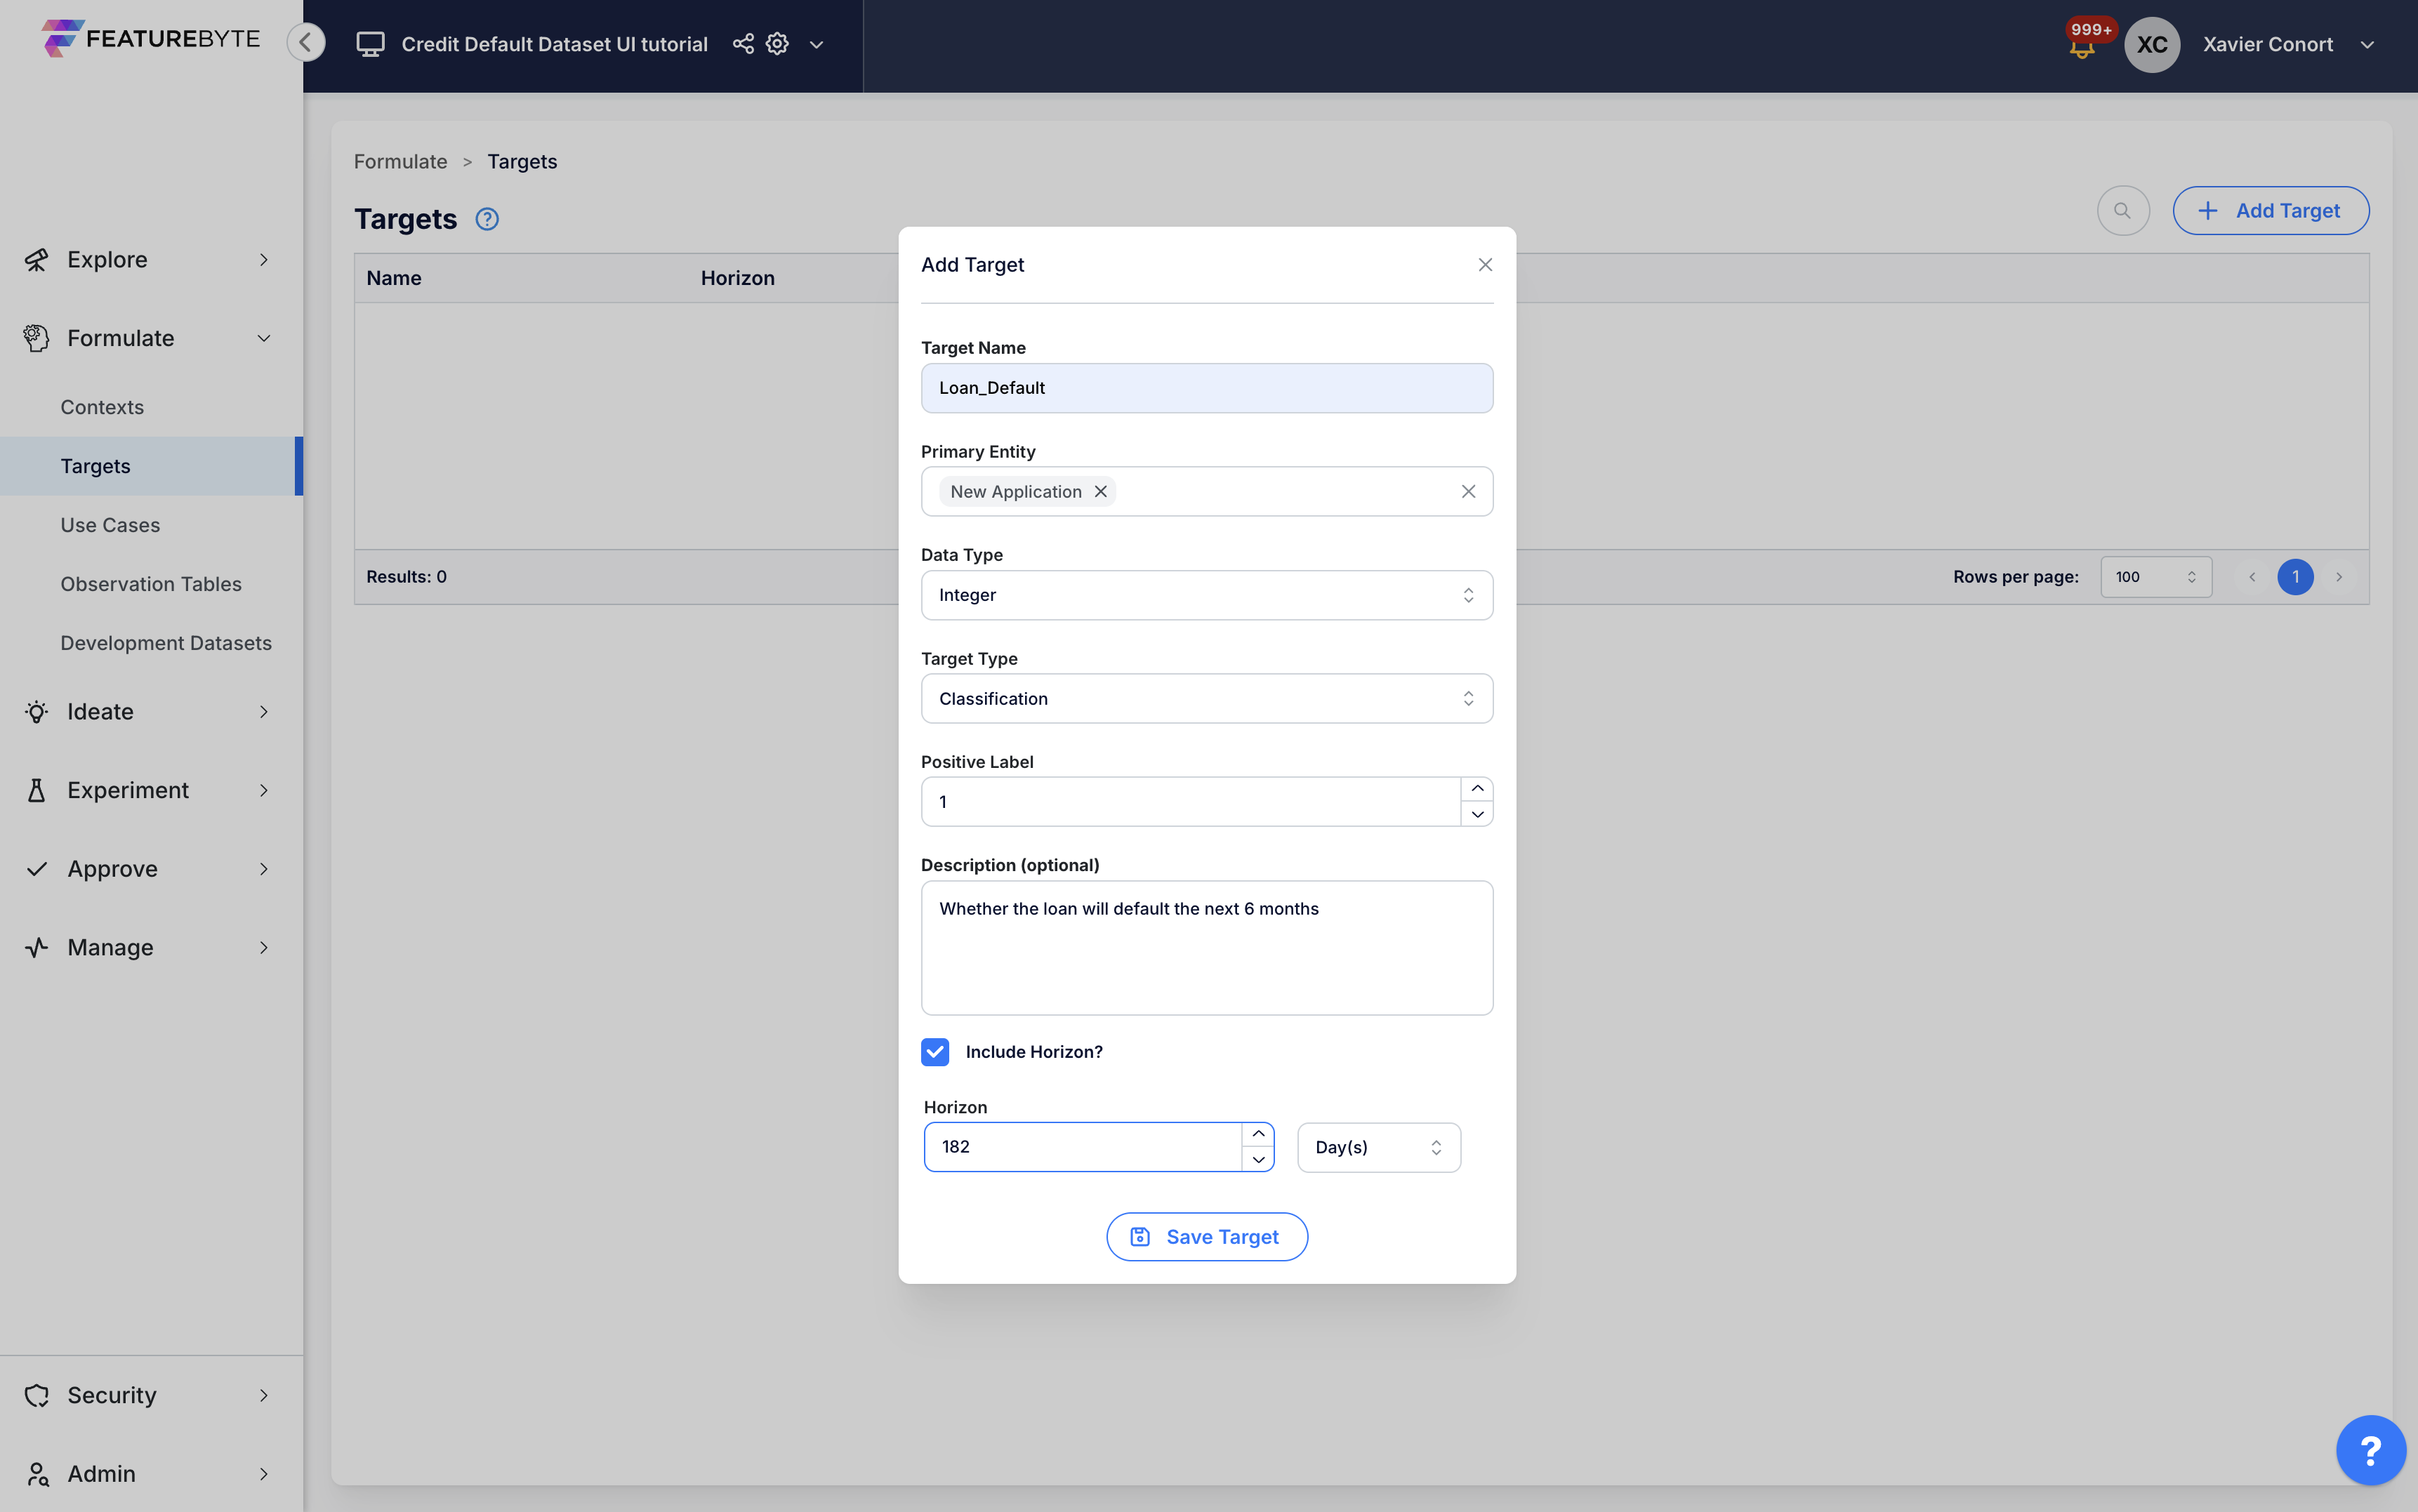Open the Targets help question mark icon
The height and width of the screenshot is (1512, 2418).
(x=487, y=219)
